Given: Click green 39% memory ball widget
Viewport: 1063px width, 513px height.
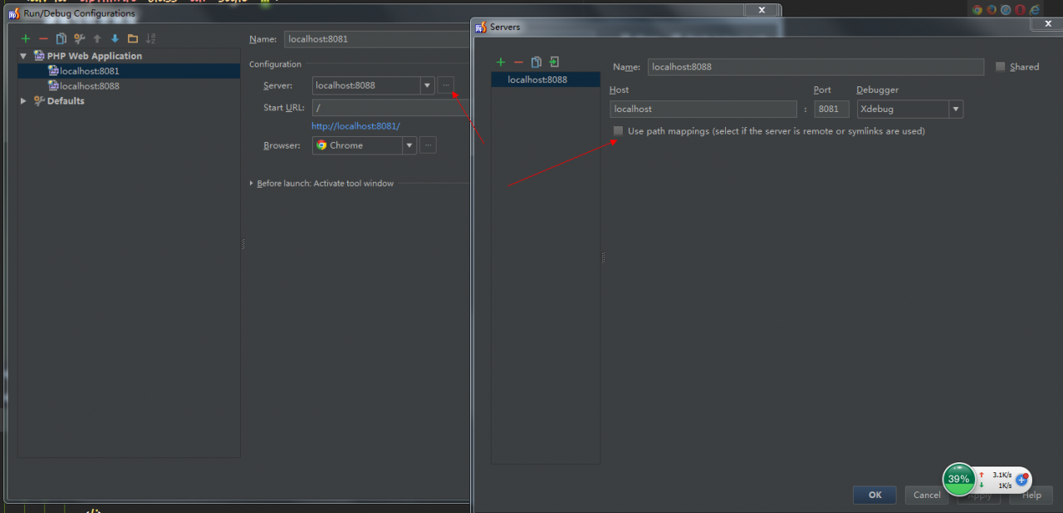Looking at the screenshot, I should tap(958, 479).
